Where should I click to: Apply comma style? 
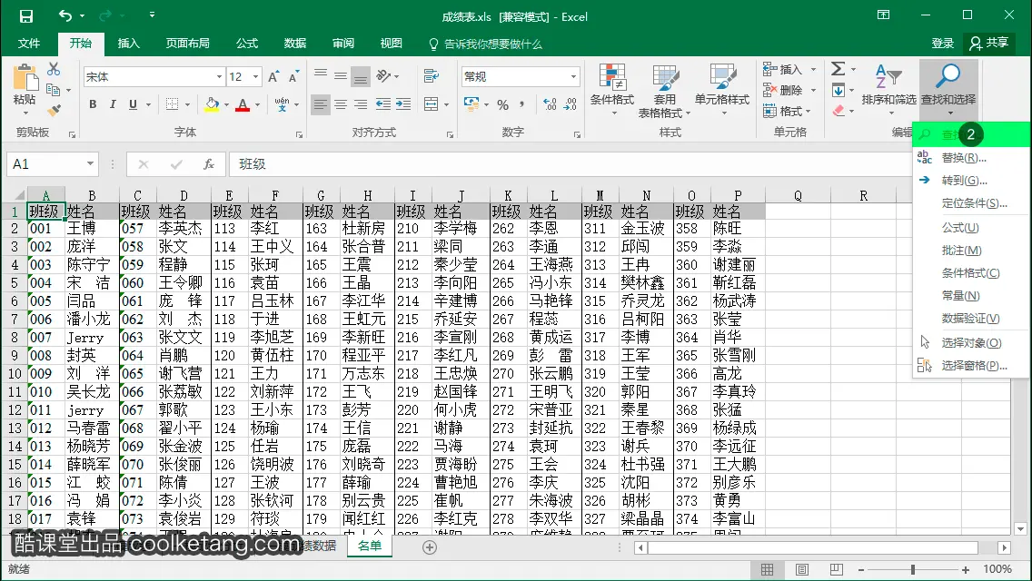[522, 104]
